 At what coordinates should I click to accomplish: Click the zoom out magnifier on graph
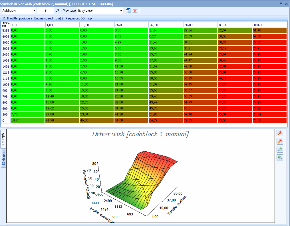[280, 141]
